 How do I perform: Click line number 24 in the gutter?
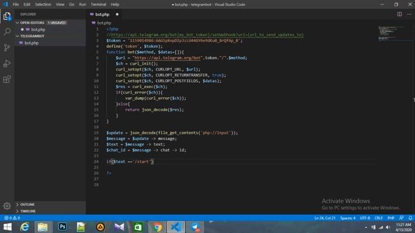tap(96, 162)
